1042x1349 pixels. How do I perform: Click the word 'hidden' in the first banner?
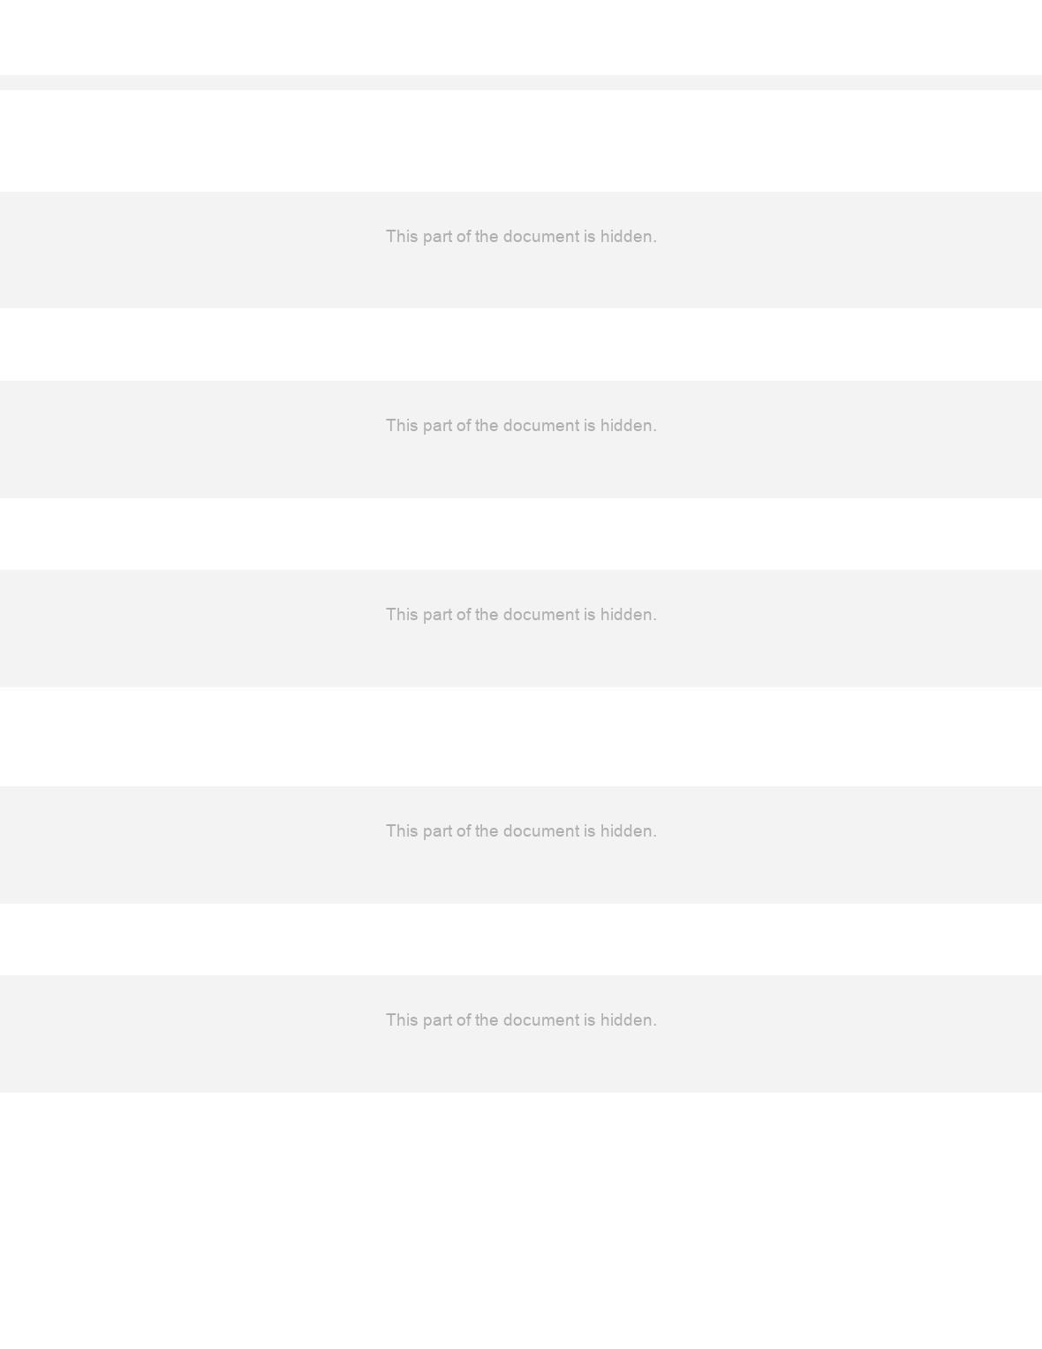(x=628, y=237)
